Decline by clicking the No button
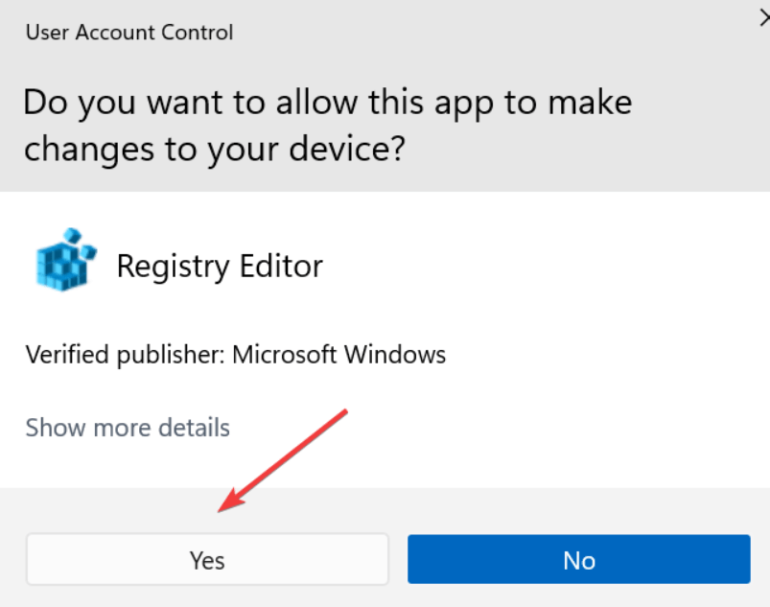770x607 pixels. 579,559
